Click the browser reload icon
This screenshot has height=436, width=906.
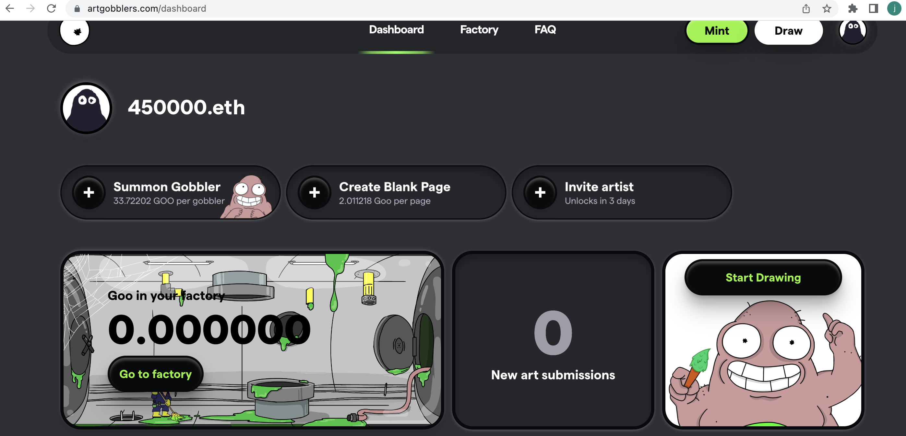[51, 8]
